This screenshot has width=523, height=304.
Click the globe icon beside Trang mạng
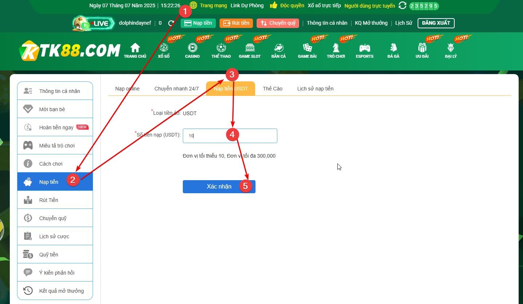(x=193, y=5)
